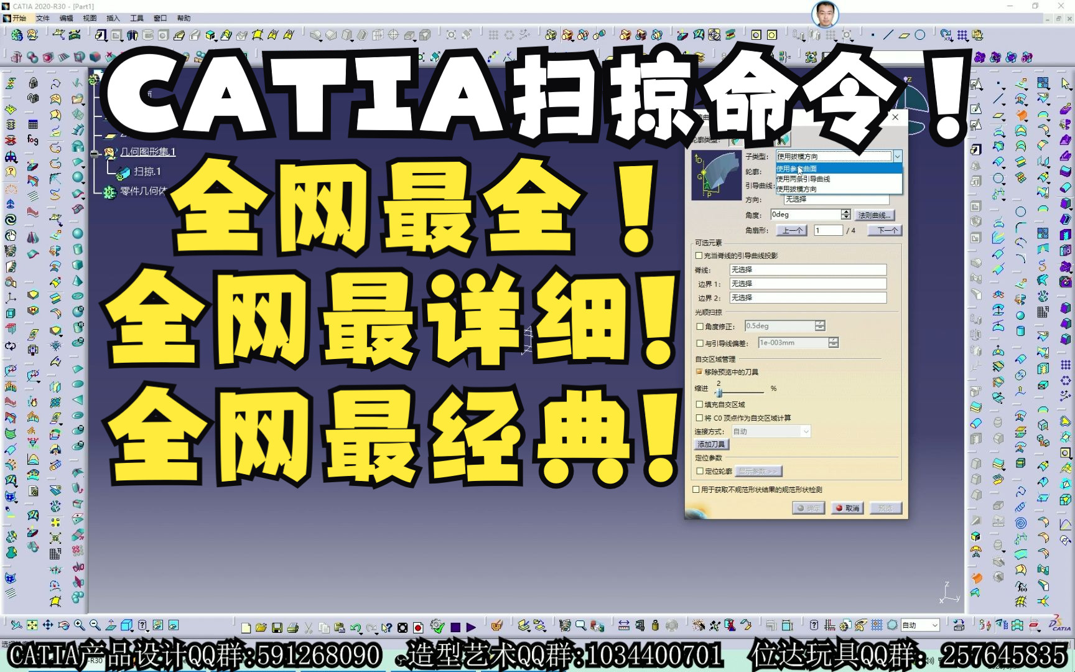The width and height of the screenshot is (1075, 672).
Task: Open the 文件 menu
Action: click(x=42, y=18)
